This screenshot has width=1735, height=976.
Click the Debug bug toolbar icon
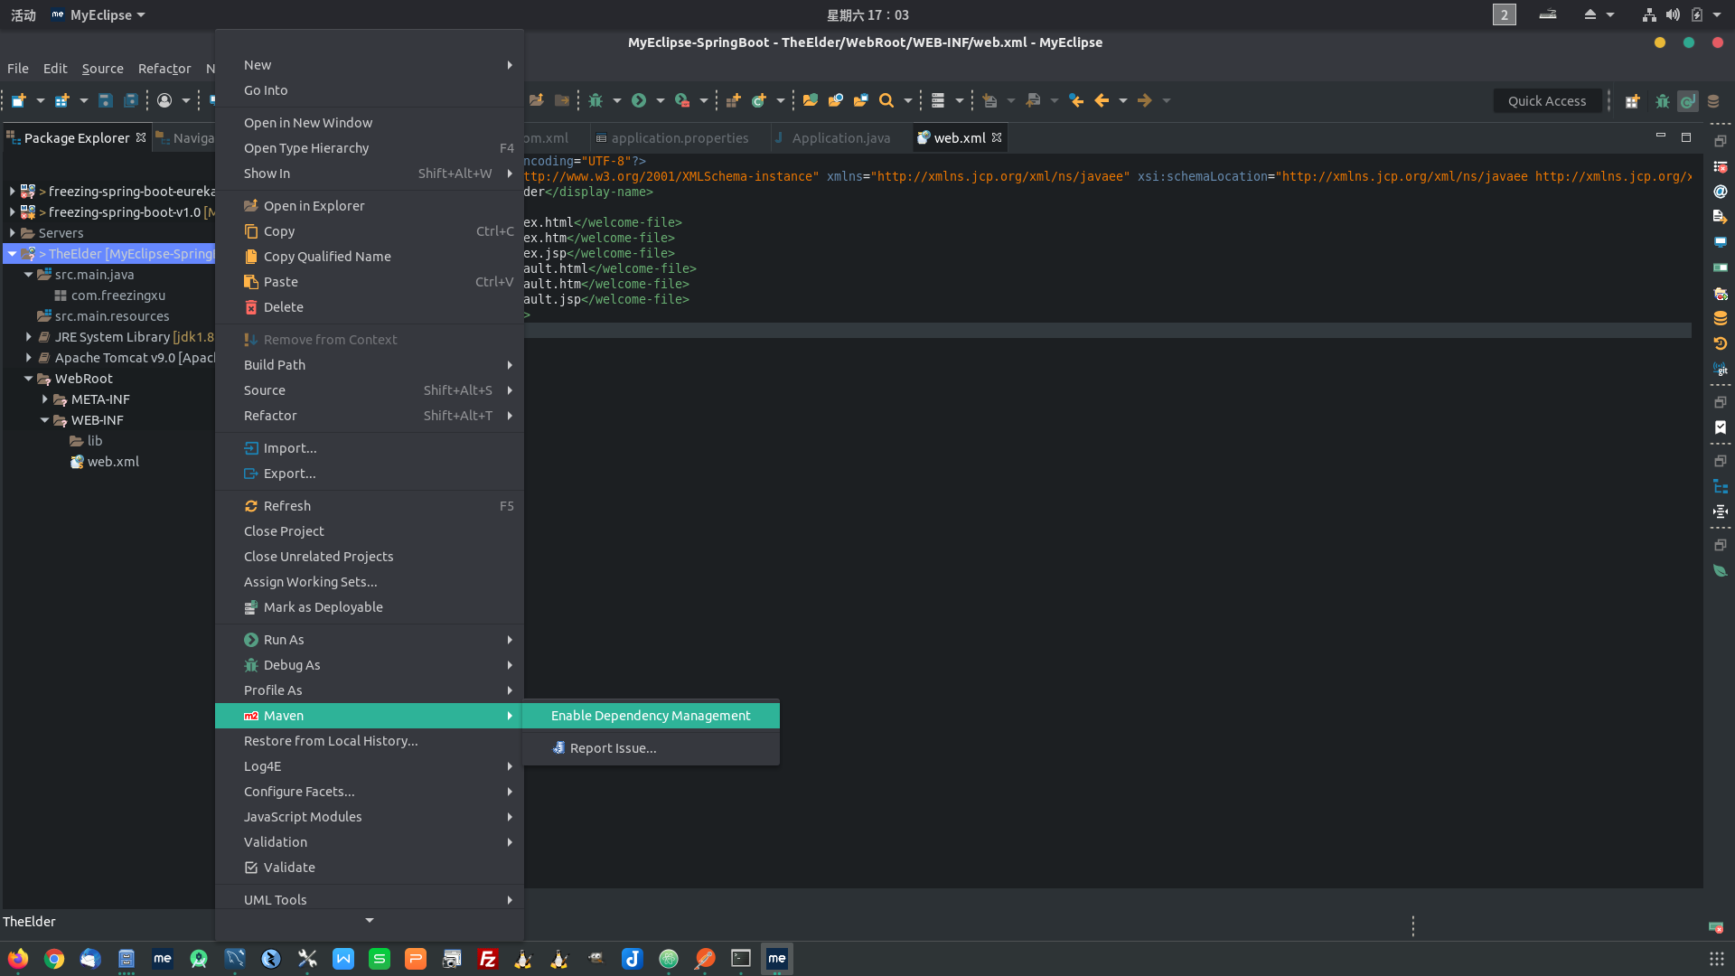(596, 100)
